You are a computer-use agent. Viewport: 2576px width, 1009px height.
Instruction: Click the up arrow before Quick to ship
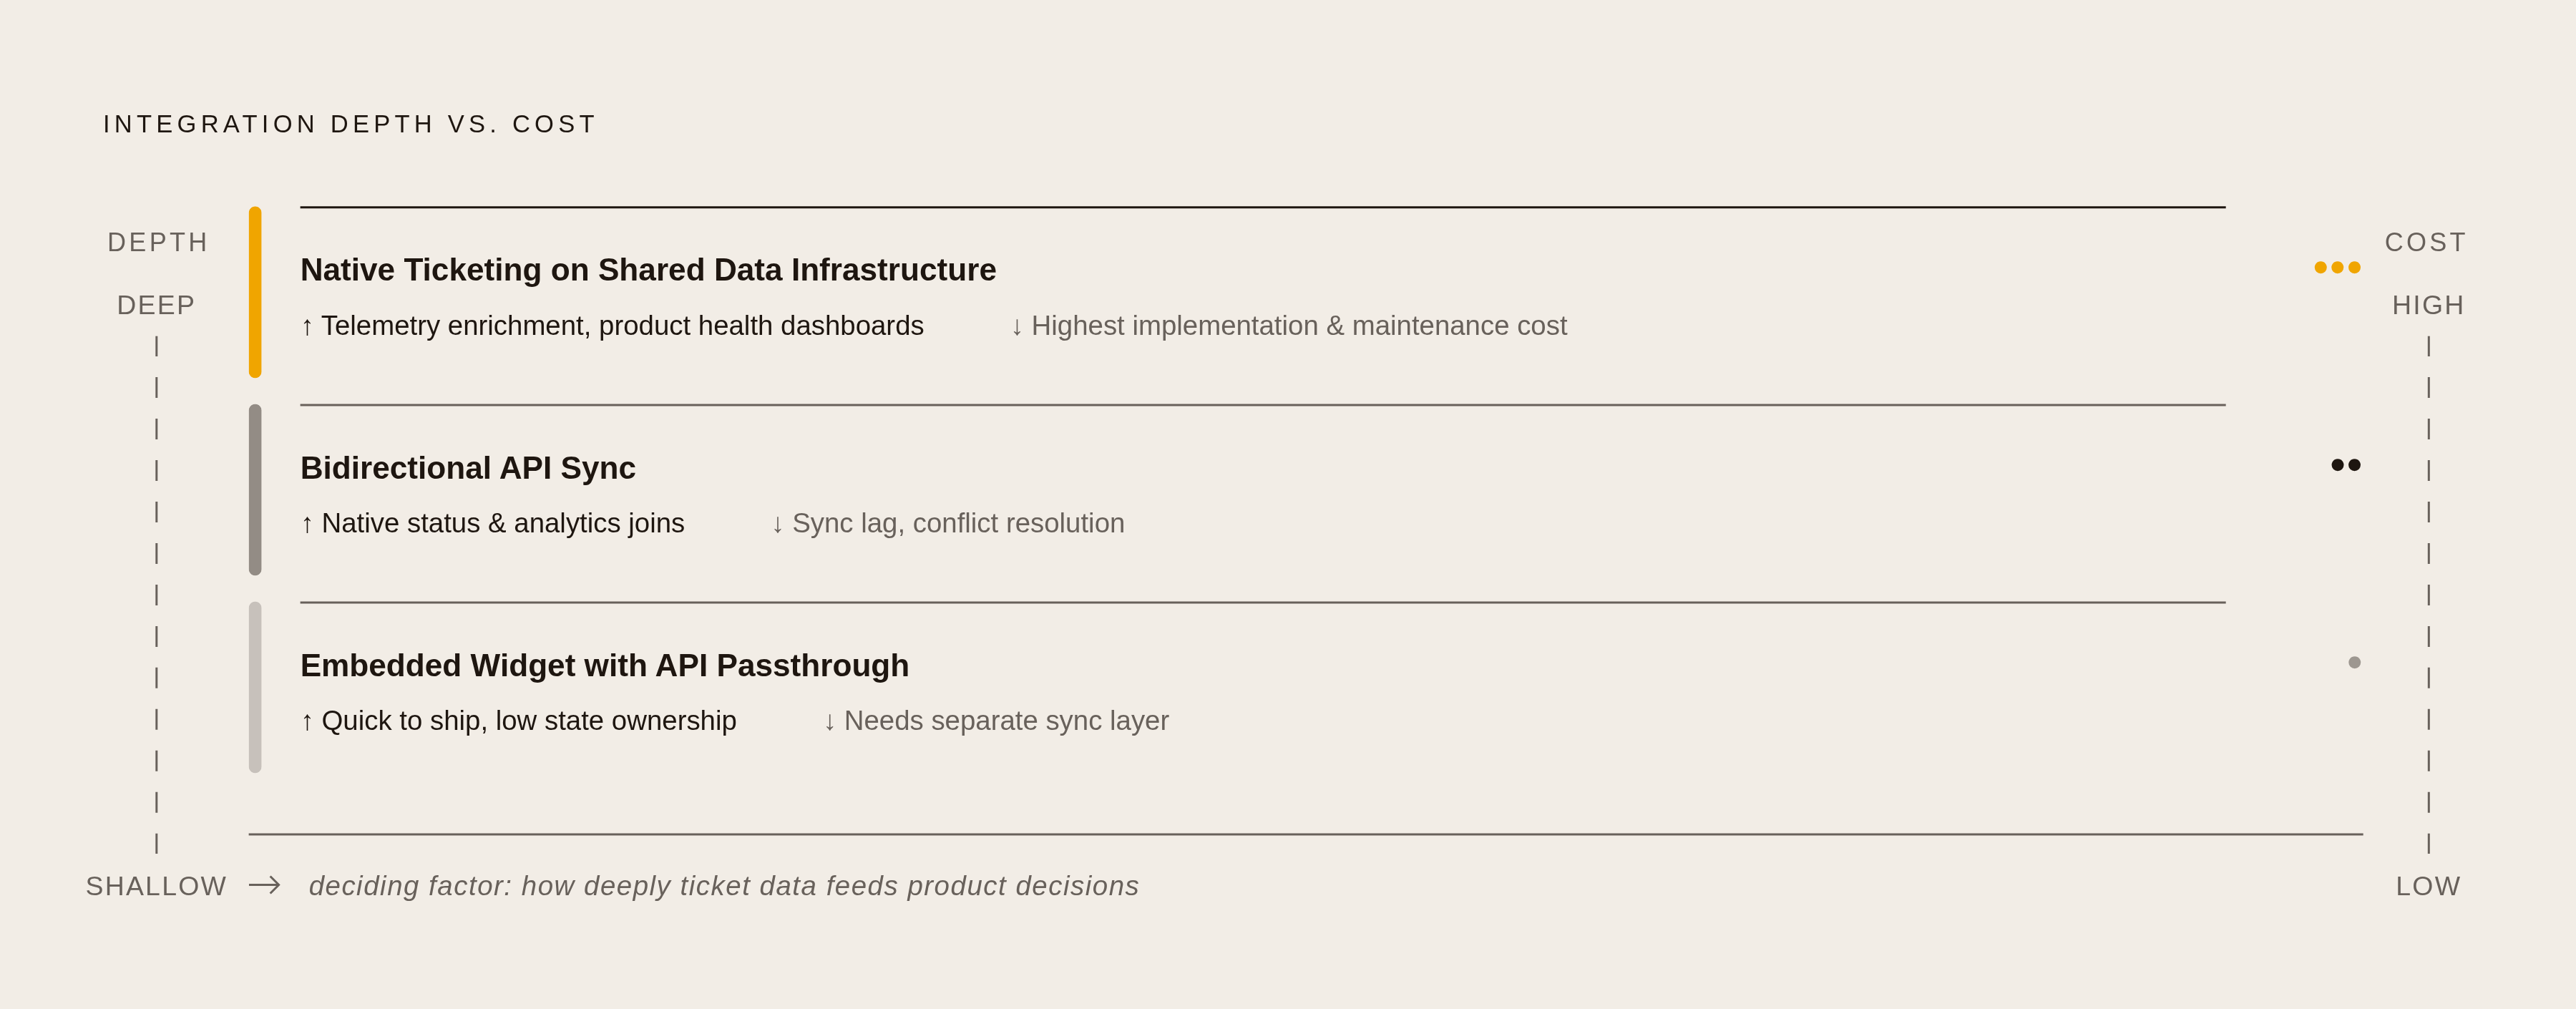point(307,722)
